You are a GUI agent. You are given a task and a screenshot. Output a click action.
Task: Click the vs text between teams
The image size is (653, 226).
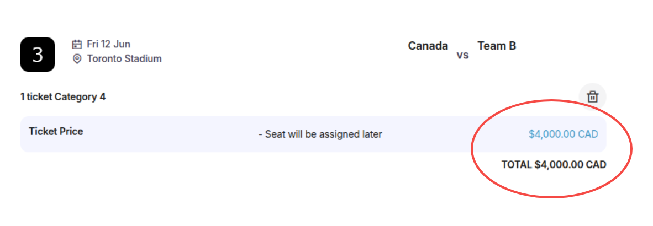[x=462, y=55]
